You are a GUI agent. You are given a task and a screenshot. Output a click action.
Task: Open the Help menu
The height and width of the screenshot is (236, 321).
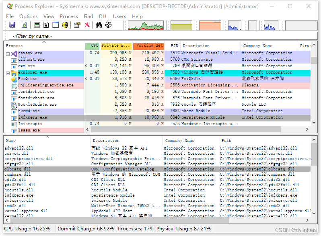pos(137,16)
